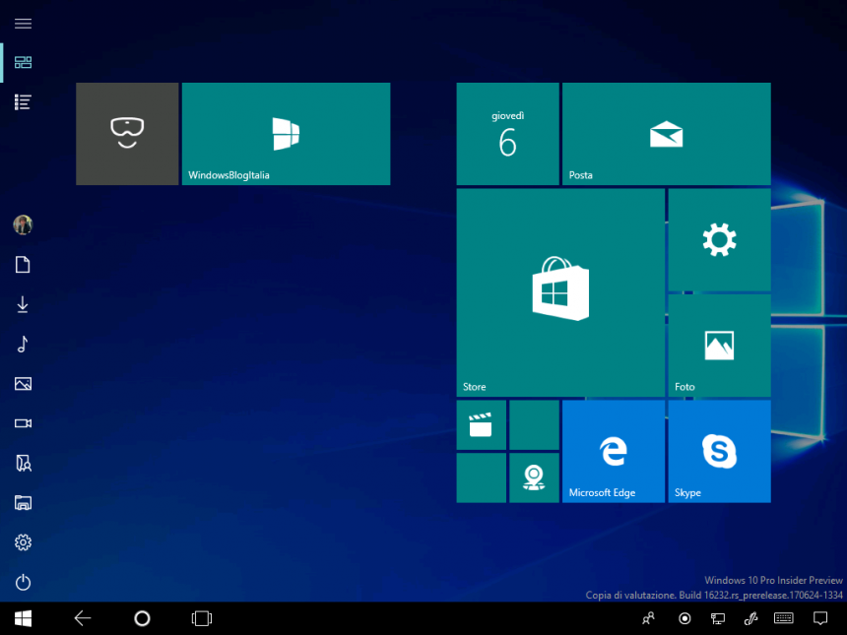
Task: Click the empty small tile beside Movies
Action: pos(534,425)
